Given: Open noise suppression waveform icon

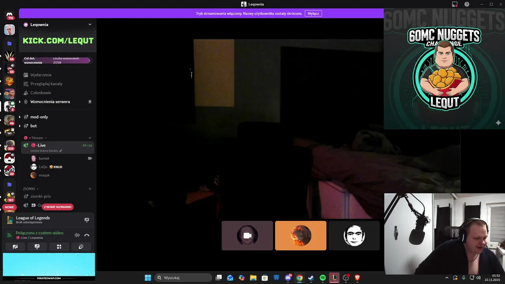Looking at the screenshot, I should 77,235.
